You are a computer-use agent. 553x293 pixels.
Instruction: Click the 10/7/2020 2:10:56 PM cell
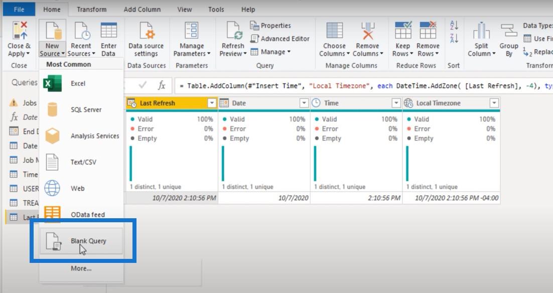click(x=172, y=198)
